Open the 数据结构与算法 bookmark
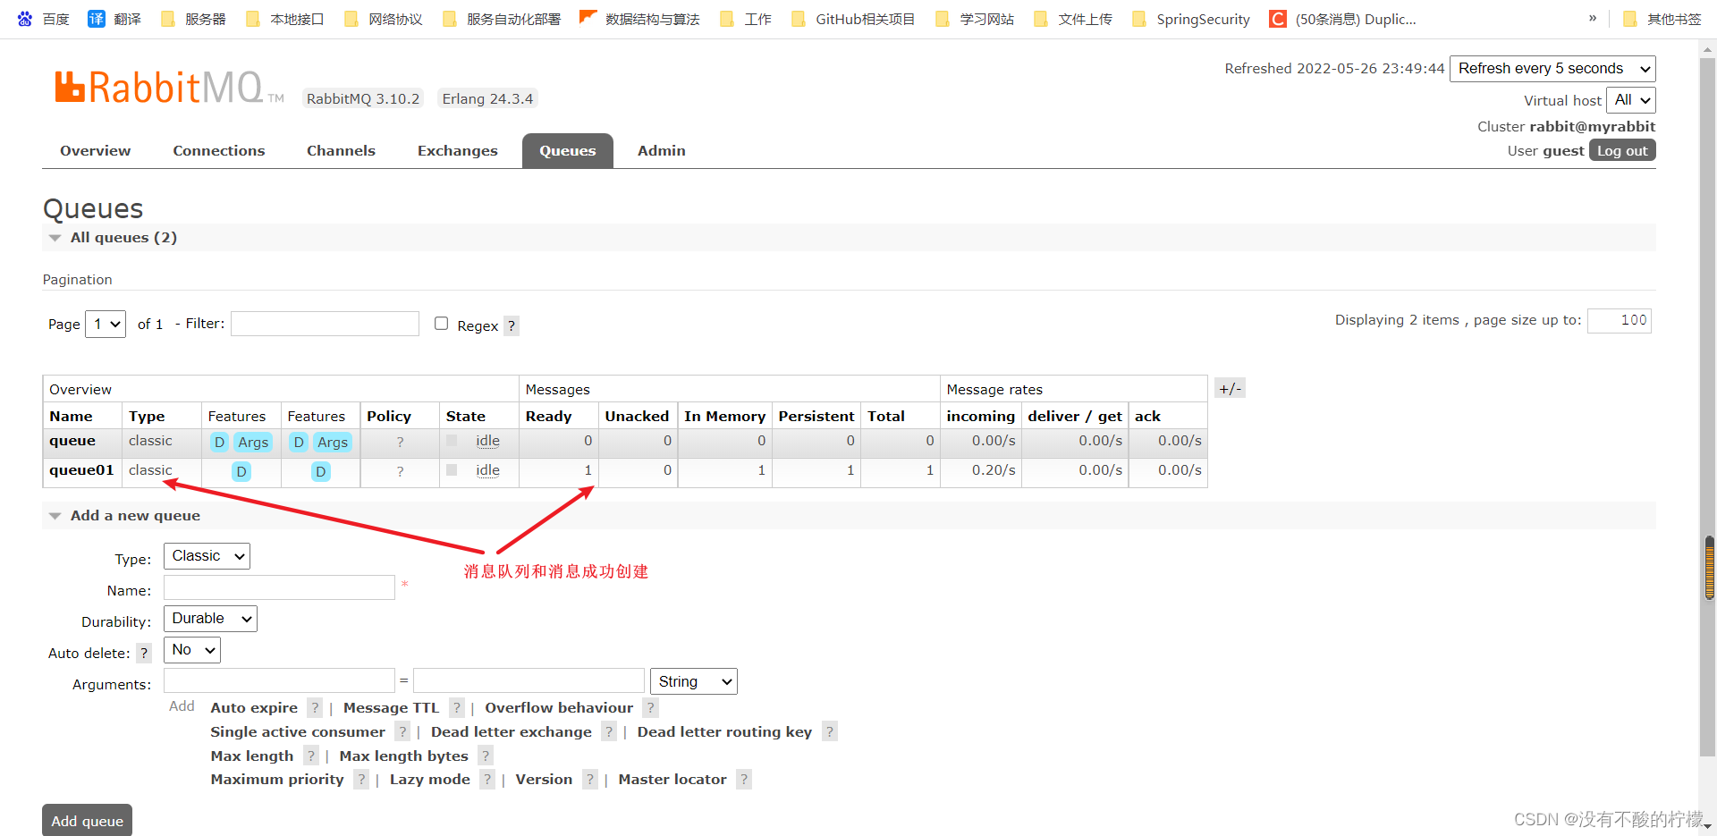Image resolution: width=1717 pixels, height=836 pixels. pyautogui.click(x=639, y=19)
